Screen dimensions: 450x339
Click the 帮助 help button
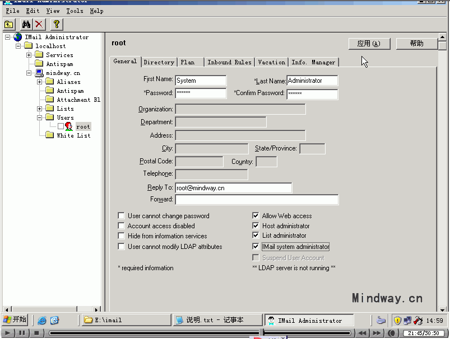click(417, 43)
